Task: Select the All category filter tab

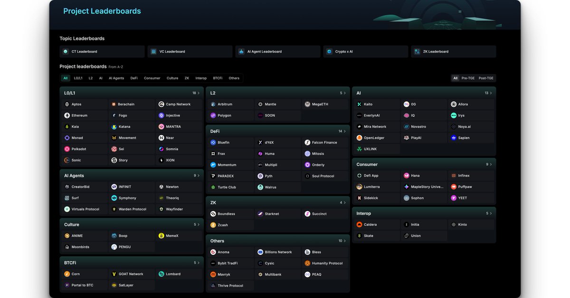Action: click(66, 78)
